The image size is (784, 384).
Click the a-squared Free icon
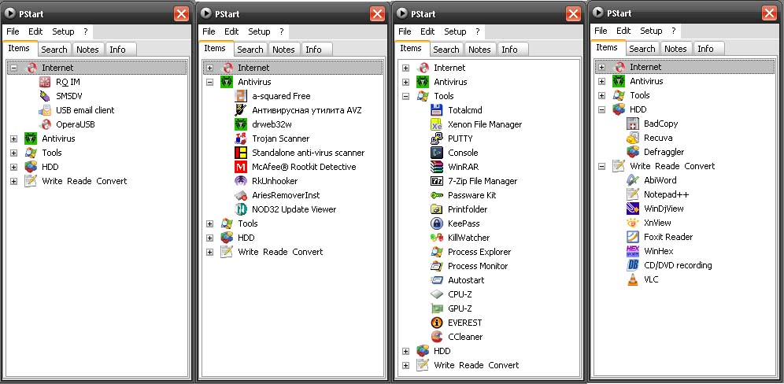click(241, 96)
